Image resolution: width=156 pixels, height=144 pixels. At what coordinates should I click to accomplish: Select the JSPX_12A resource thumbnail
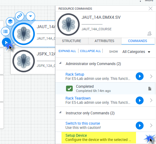pyautogui.click(x=24, y=61)
